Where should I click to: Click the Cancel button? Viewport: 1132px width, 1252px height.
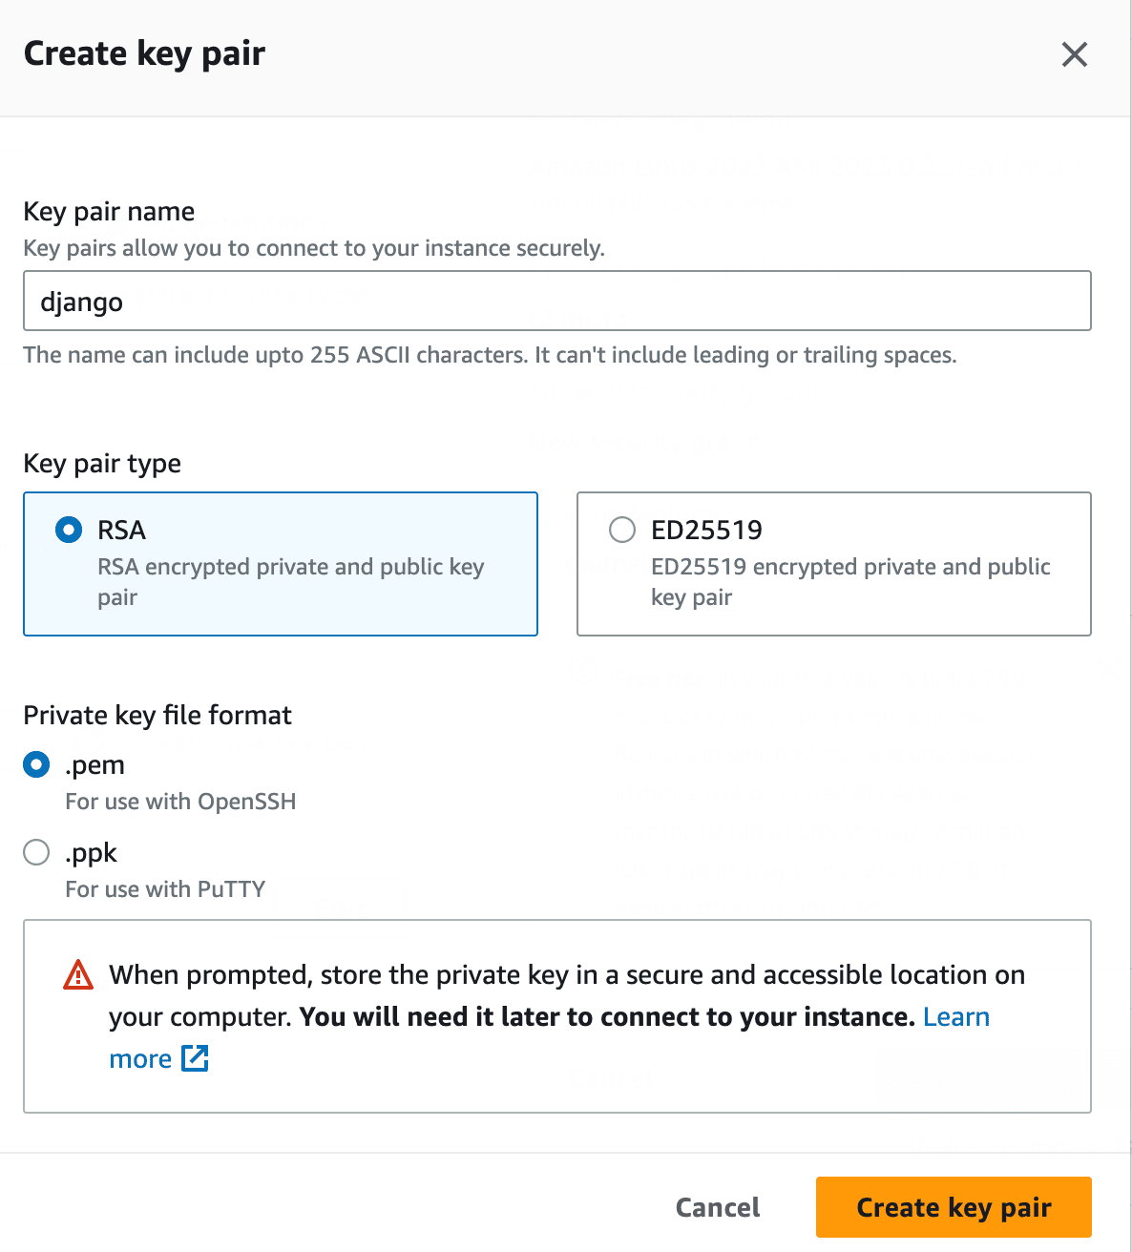coord(718,1207)
